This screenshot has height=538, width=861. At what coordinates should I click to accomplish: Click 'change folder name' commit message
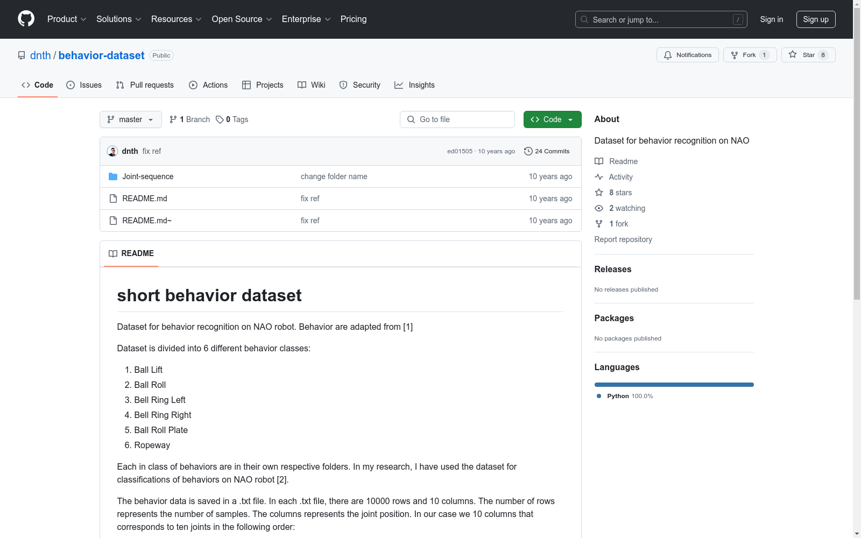click(334, 176)
